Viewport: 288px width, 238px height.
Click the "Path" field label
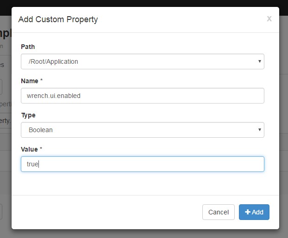pos(28,47)
